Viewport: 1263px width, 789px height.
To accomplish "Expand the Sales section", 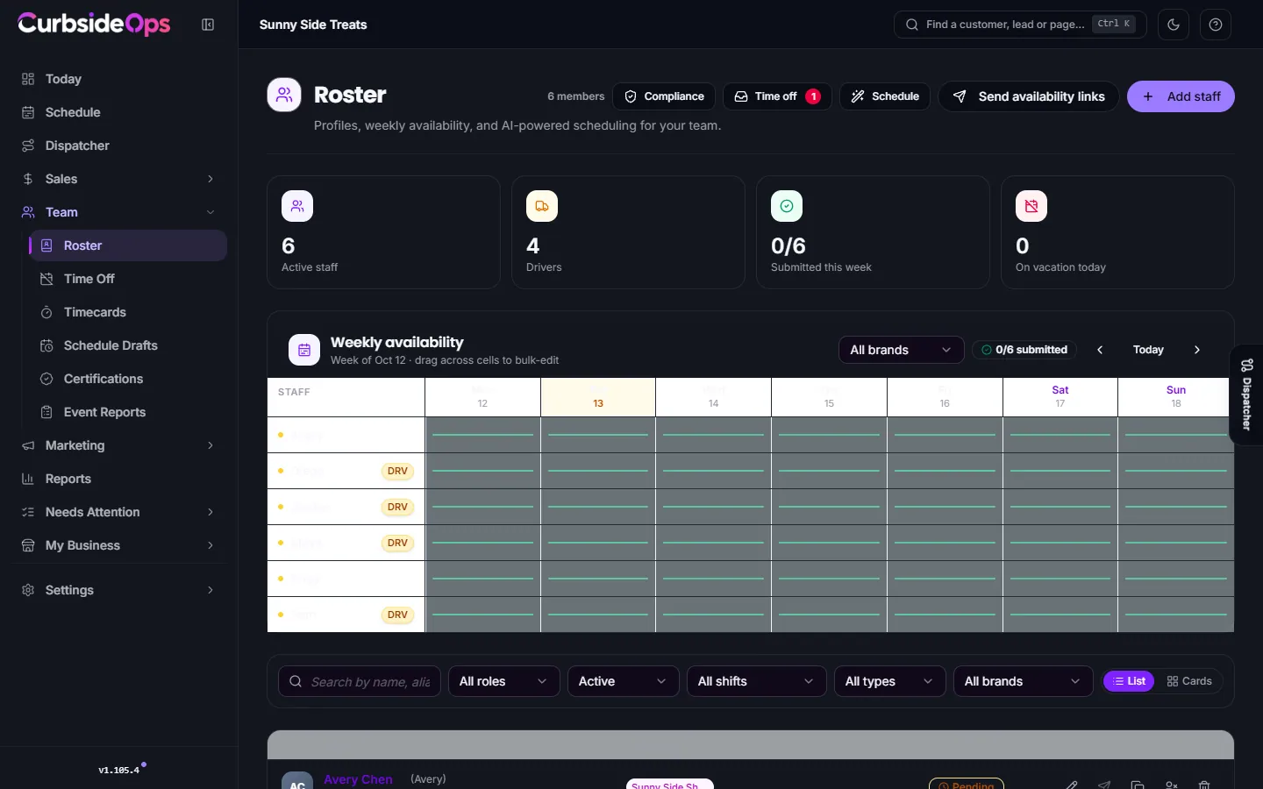I will [119, 179].
